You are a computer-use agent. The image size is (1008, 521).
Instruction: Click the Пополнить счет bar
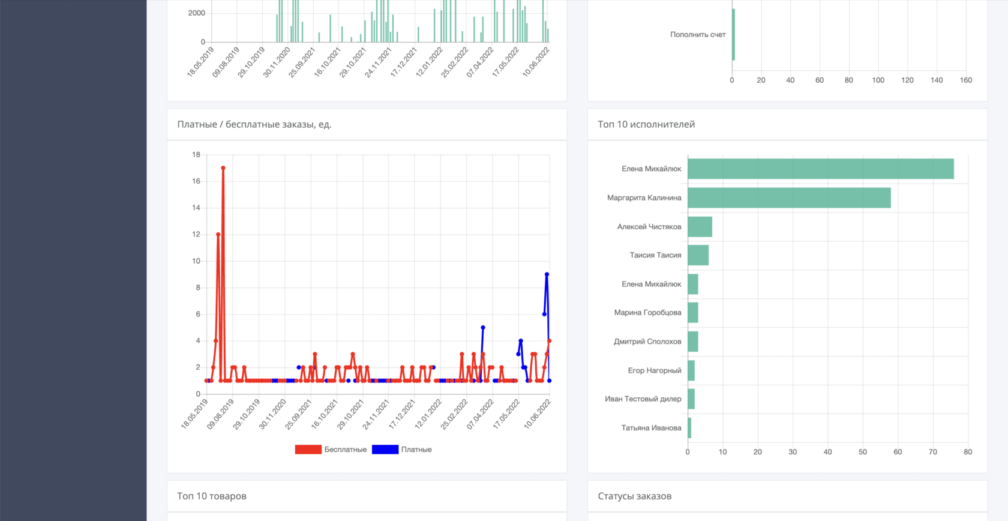[733, 34]
